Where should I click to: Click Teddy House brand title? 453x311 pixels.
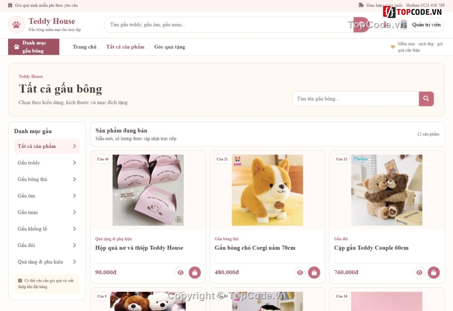click(x=51, y=21)
